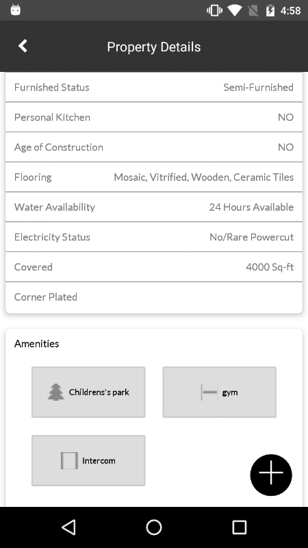Tap the battery charging status icon
This screenshot has width=308, height=548.
(x=270, y=10)
